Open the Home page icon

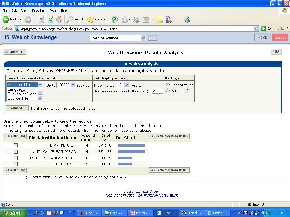[59, 19]
